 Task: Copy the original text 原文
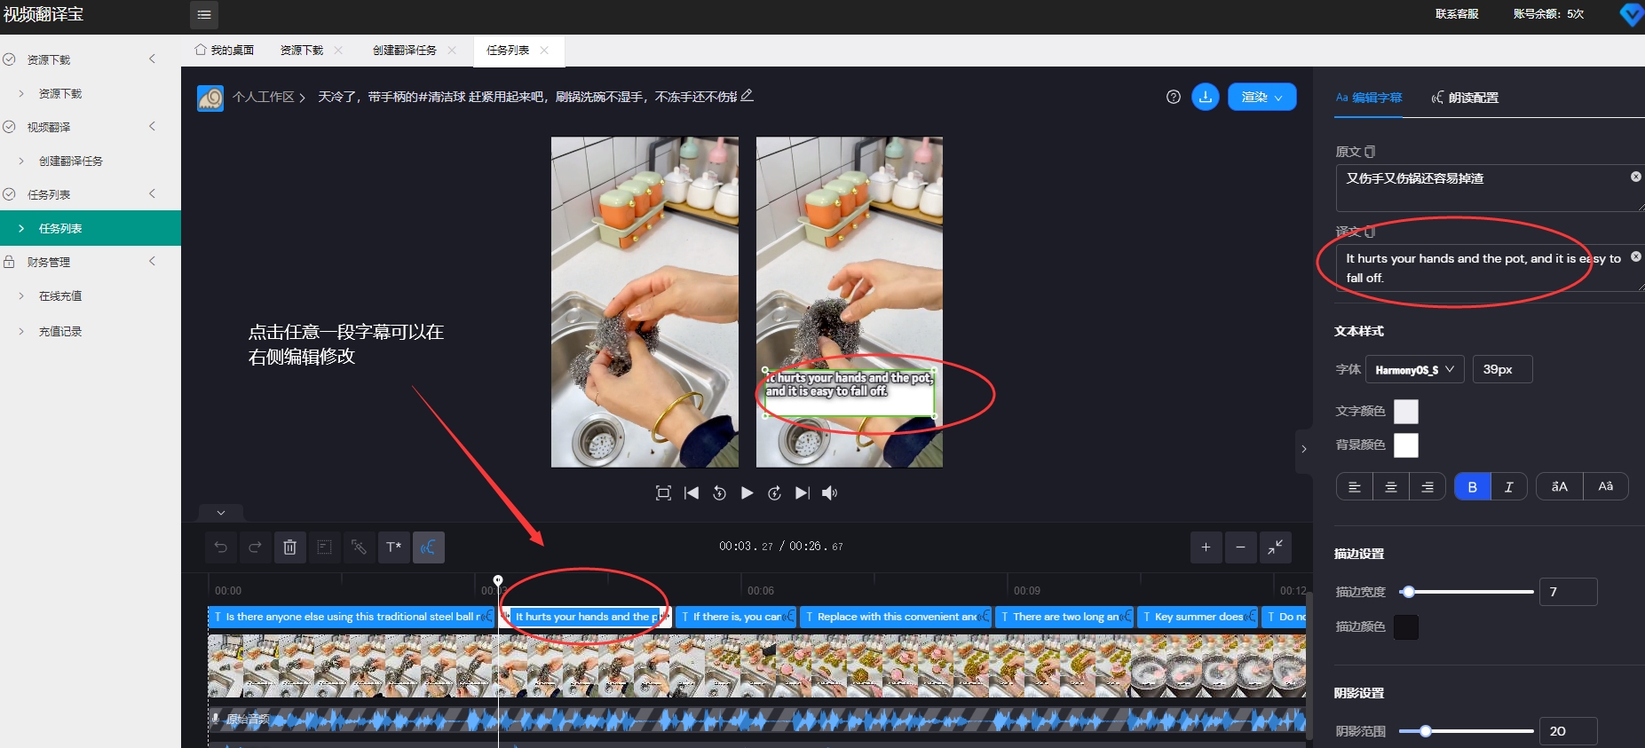coord(1370,152)
